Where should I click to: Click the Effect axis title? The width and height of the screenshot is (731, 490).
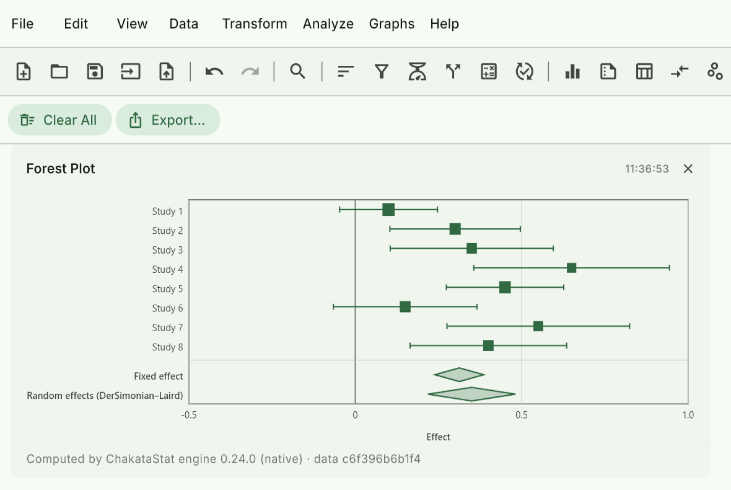coord(438,437)
